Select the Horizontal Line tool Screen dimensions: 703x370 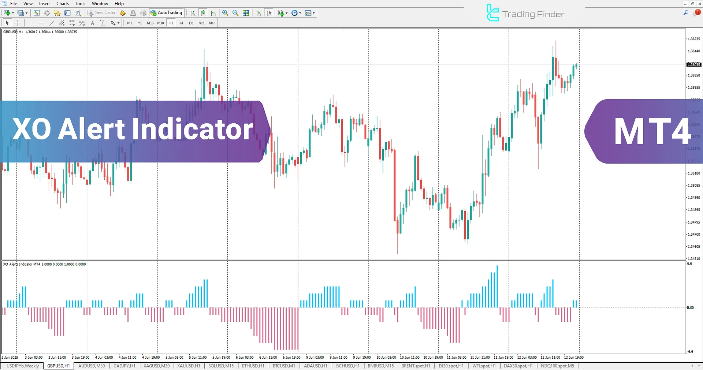(41, 23)
